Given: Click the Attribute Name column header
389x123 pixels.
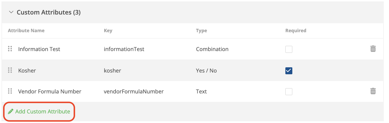Looking at the screenshot, I should click(26, 30).
